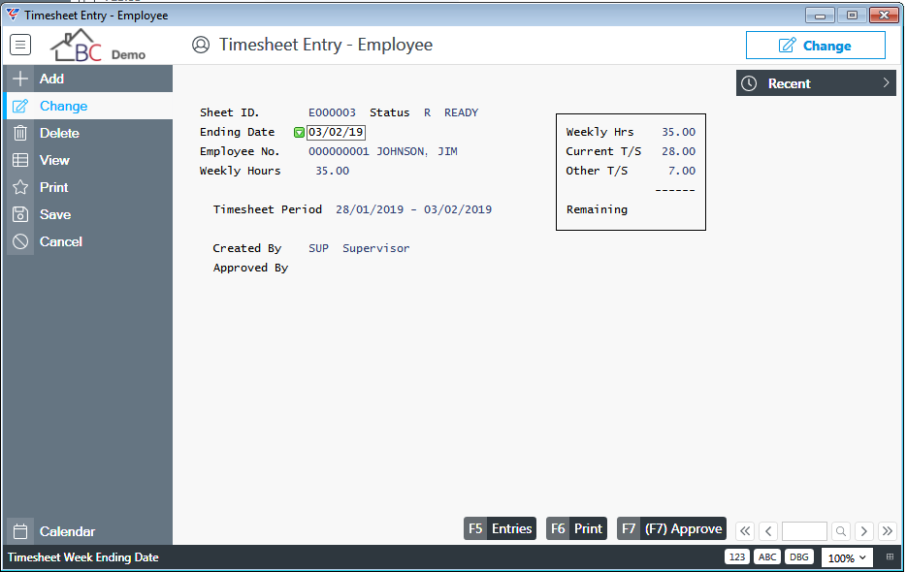Toggle the 123 status bar indicator

point(737,556)
